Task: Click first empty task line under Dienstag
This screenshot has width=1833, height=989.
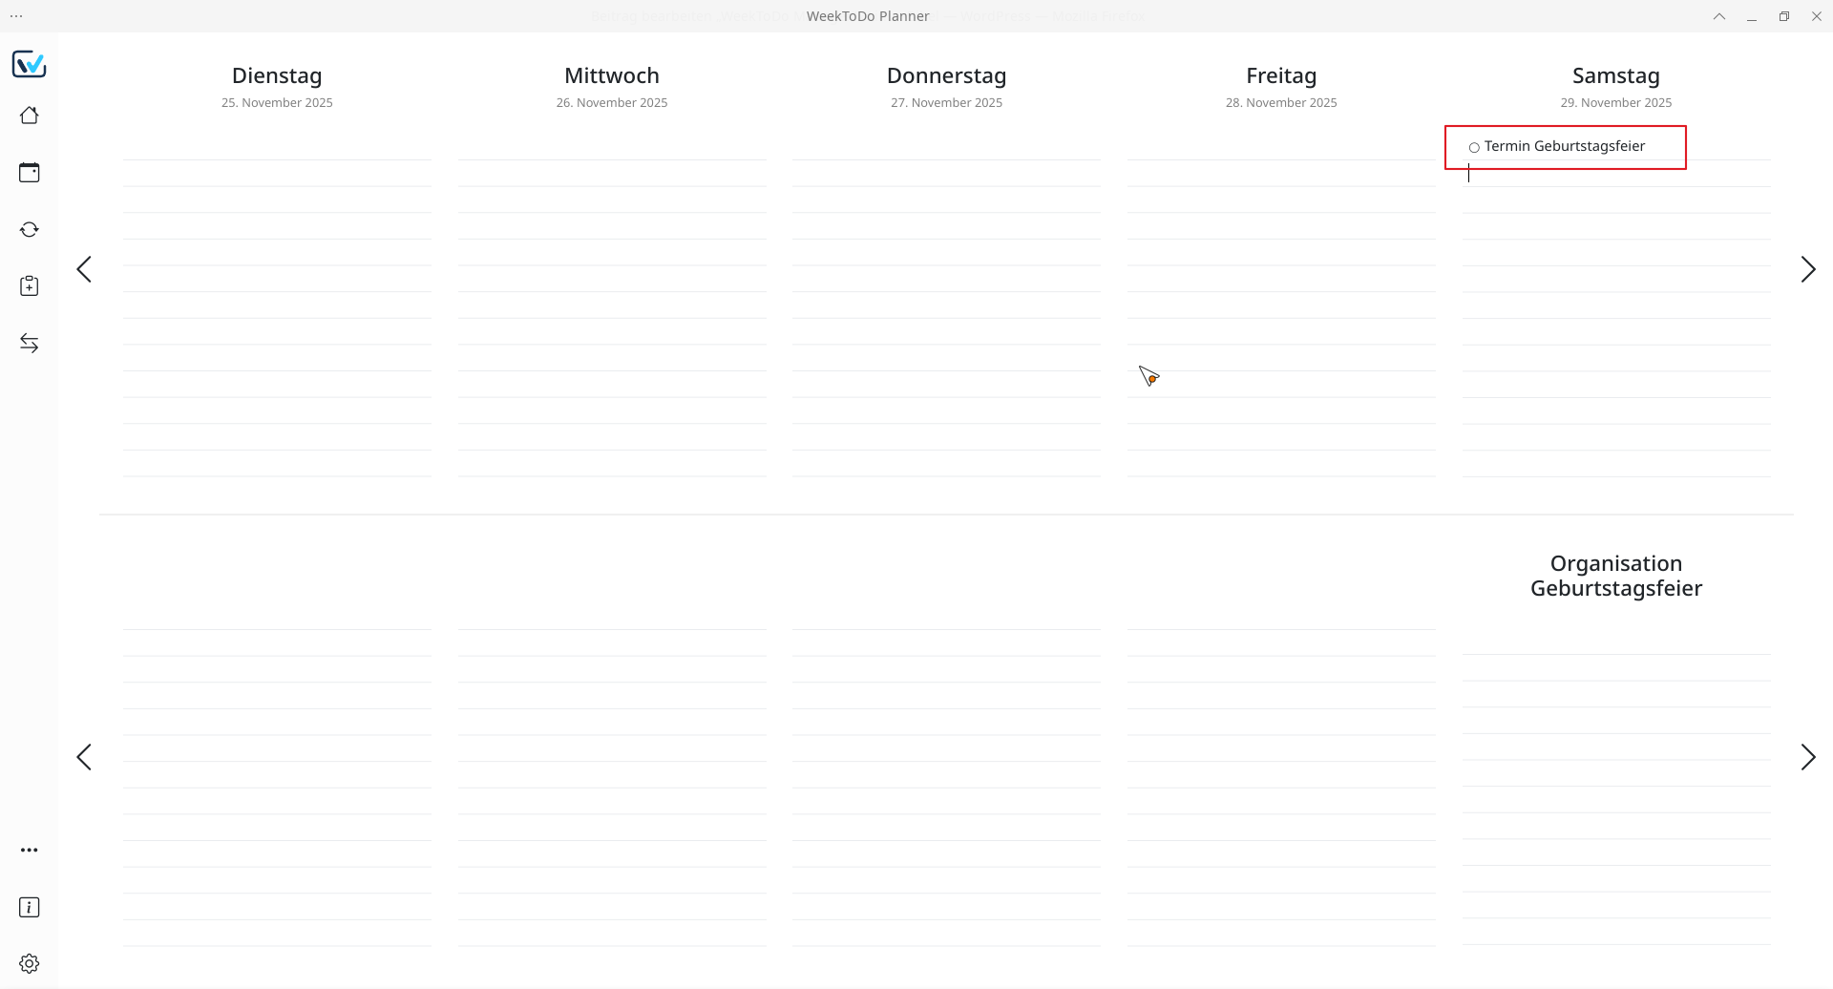Action: coord(277,147)
